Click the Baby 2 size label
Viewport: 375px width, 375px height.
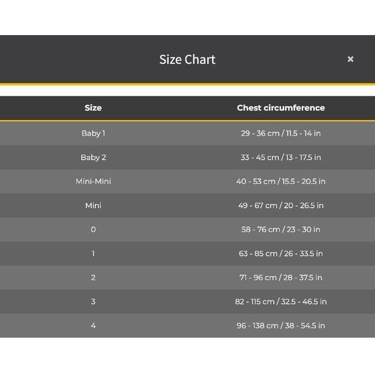tap(93, 157)
